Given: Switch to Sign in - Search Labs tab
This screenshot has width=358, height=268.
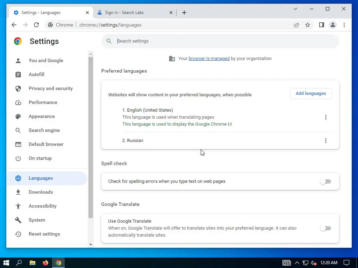Looking at the screenshot, I should (x=135, y=13).
